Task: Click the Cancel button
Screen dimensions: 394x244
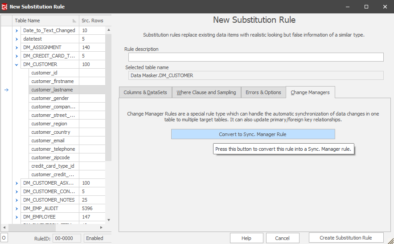Action: click(x=282, y=238)
